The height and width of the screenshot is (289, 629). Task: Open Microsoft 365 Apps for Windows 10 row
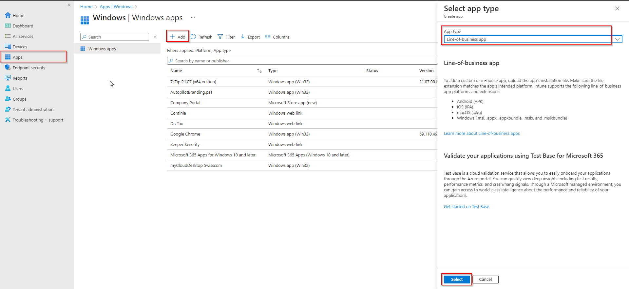click(x=302, y=155)
